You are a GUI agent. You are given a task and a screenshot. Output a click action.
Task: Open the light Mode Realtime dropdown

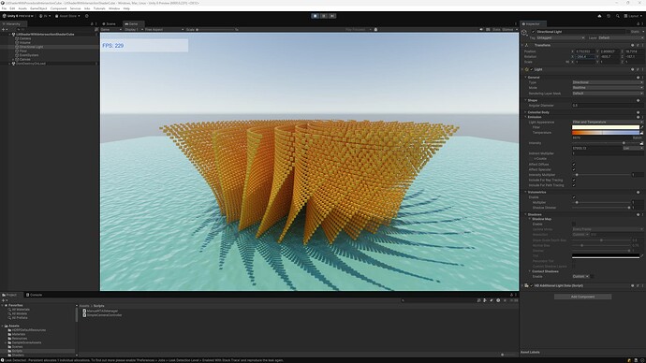pyautogui.click(x=608, y=88)
